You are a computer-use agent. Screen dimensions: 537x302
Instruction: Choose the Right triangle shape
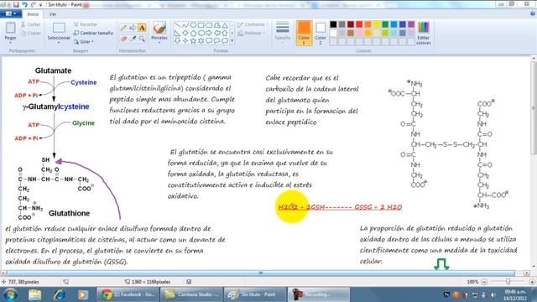click(177, 33)
